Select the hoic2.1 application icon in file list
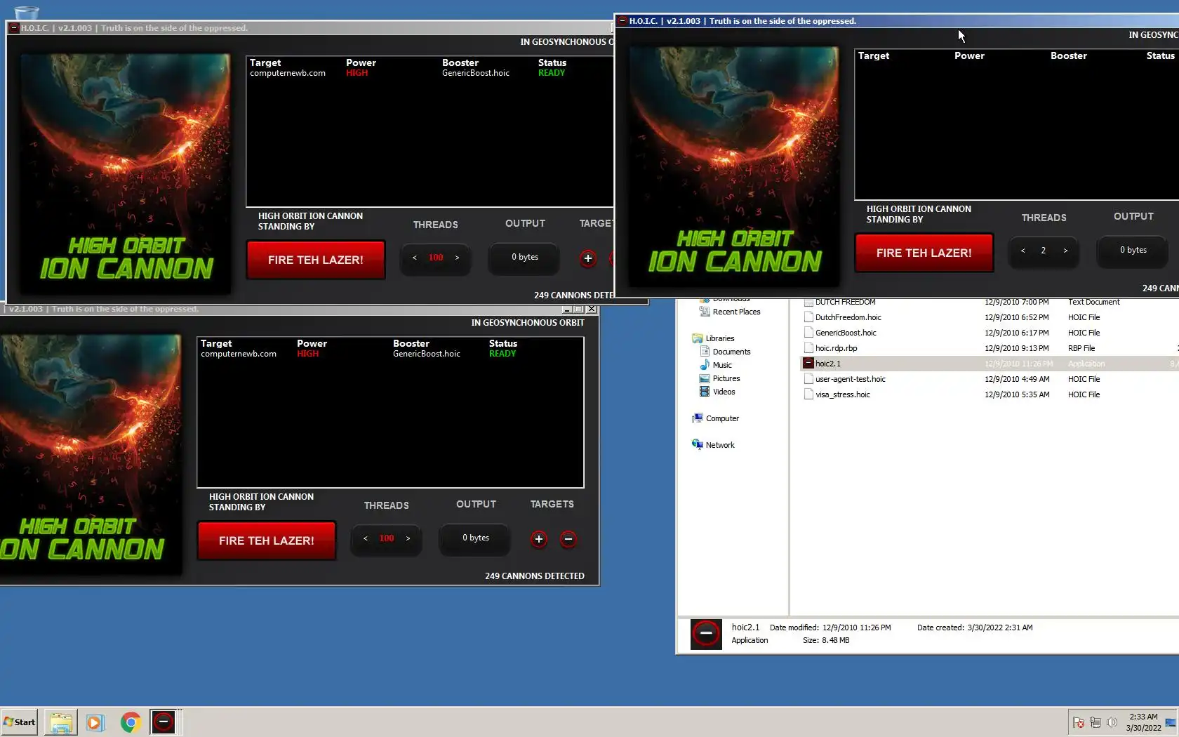The image size is (1179, 737). point(808,364)
